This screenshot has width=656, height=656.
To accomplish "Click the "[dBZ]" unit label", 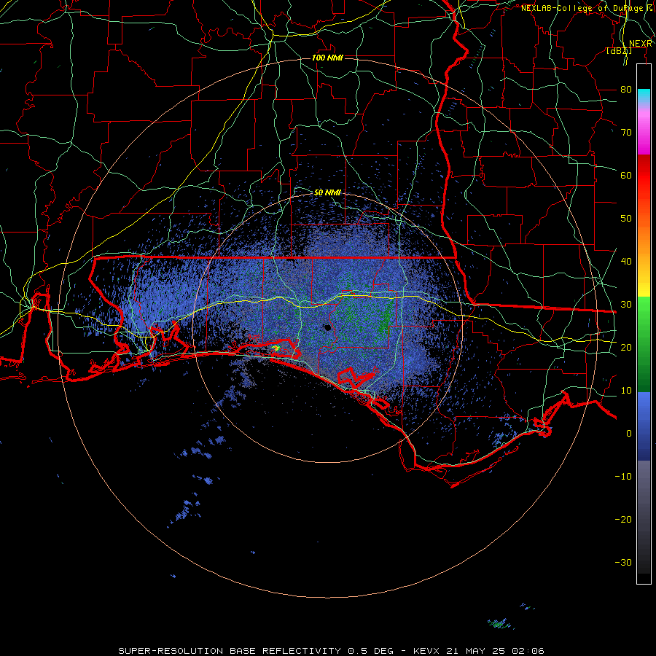I will click(619, 50).
